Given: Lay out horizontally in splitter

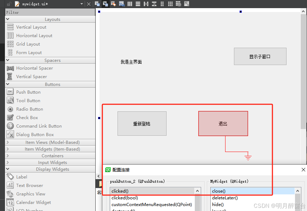Looking at the screenshot, I should (x=146, y=4).
